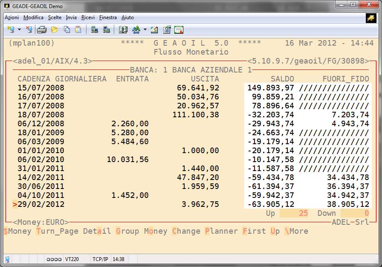Screen dimensions: 382x267
Task: Click the lightning bolt icon at menu bar right
Action: pyautogui.click(x=370, y=18)
